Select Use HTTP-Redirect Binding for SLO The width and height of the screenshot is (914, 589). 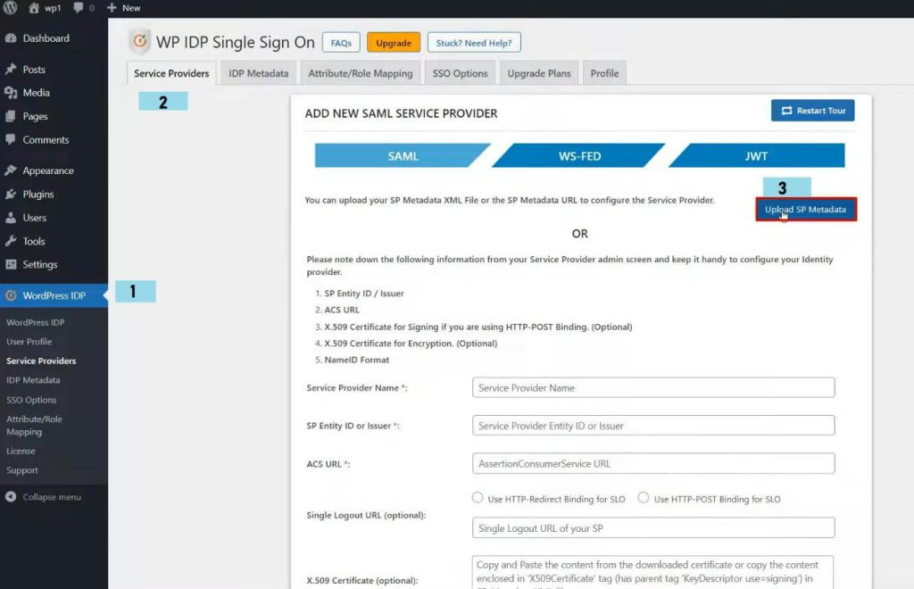coord(478,498)
